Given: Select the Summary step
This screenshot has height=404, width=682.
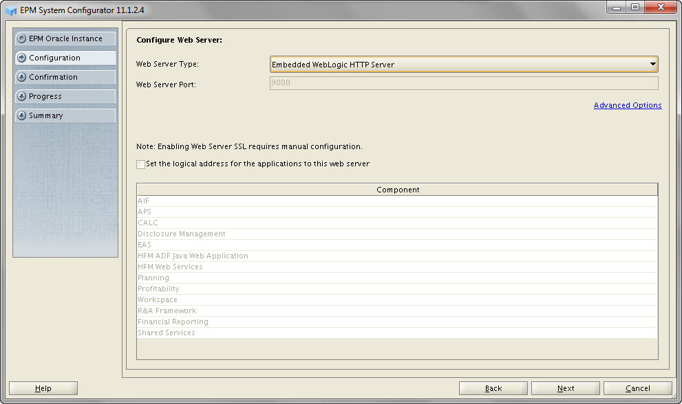Looking at the screenshot, I should point(65,115).
